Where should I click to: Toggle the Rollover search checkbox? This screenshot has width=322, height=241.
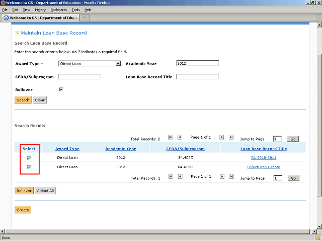point(61,89)
